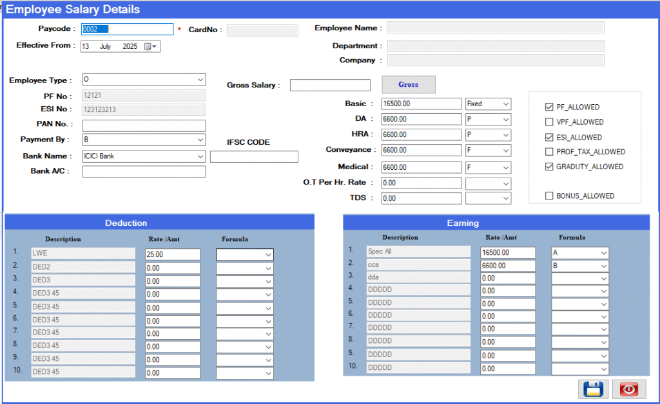The image size is (660, 404).
Task: Enable the BONUS_ALLOWED checkbox
Action: tap(549, 196)
